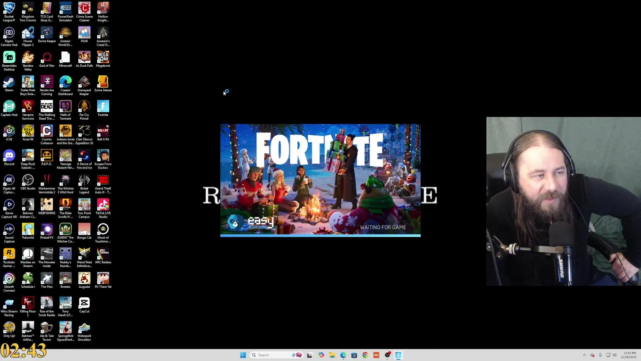Image resolution: width=641 pixels, height=361 pixels.
Task: Open the Steam desktop shortcut
Action: pos(9,84)
